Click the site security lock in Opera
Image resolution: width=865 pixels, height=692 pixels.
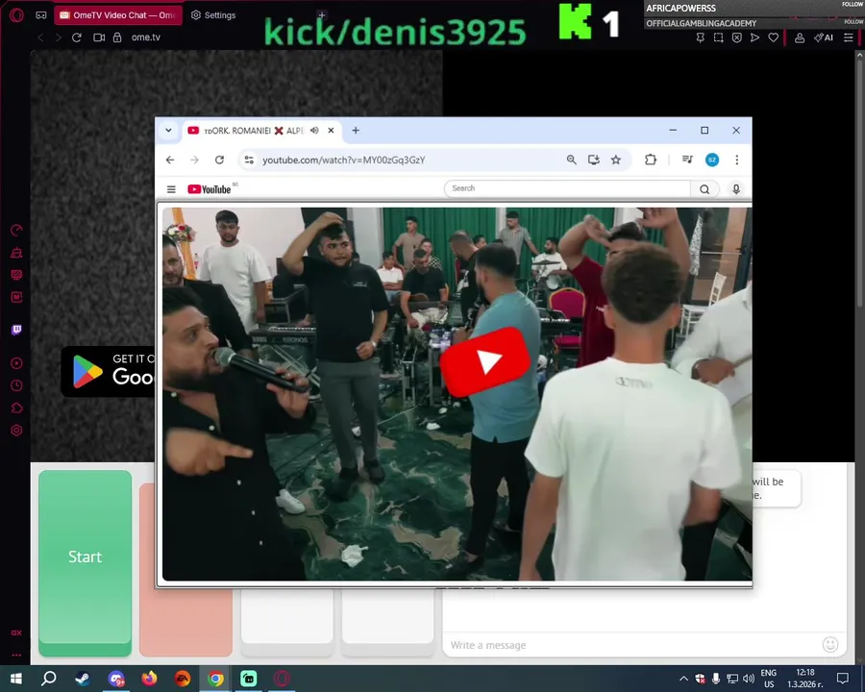[117, 37]
